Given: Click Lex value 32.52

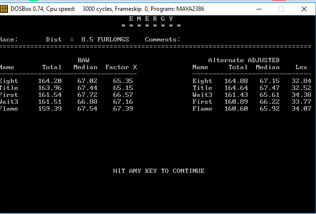Looking at the screenshot, I should click(301, 88).
